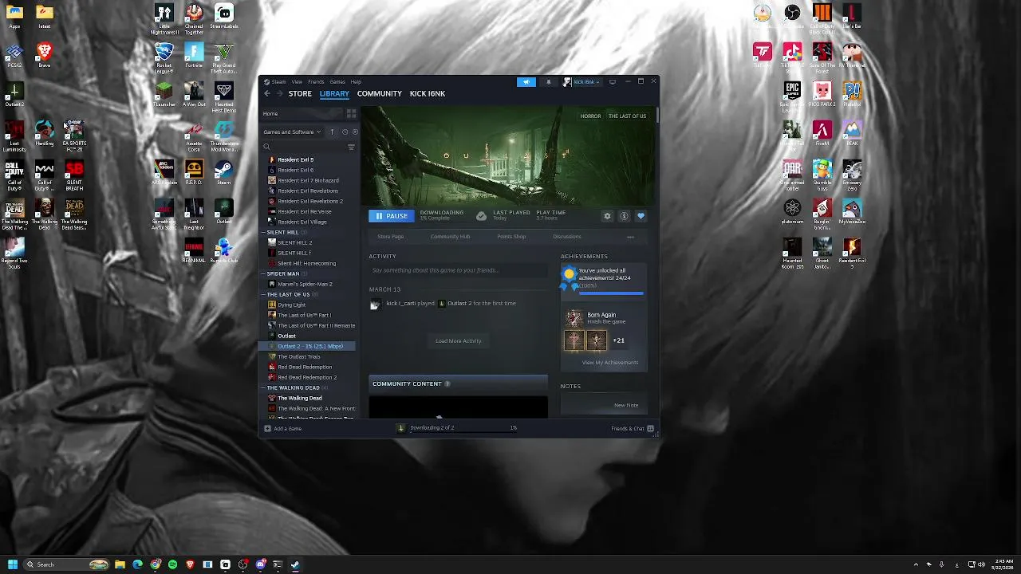Image resolution: width=1021 pixels, height=574 pixels.
Task: Show the +21 more achievements
Action: pos(618,340)
